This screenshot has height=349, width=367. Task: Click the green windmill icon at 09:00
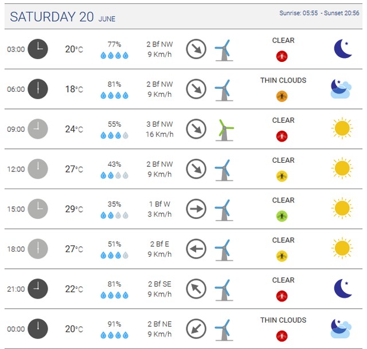point(224,130)
